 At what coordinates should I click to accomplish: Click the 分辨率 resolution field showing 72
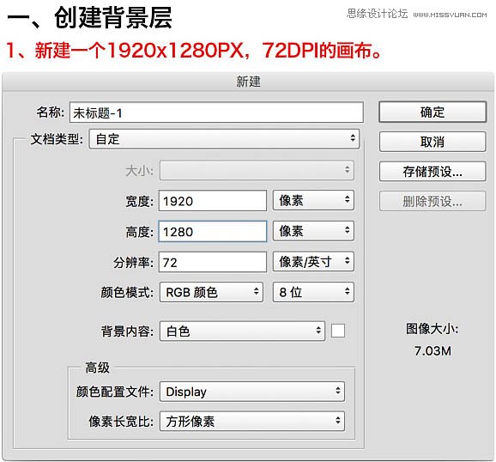213,262
